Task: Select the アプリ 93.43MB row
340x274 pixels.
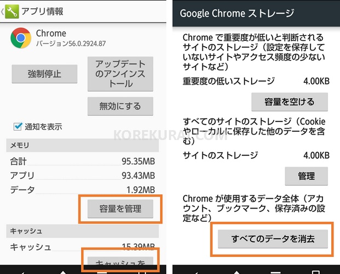Action: 82,175
